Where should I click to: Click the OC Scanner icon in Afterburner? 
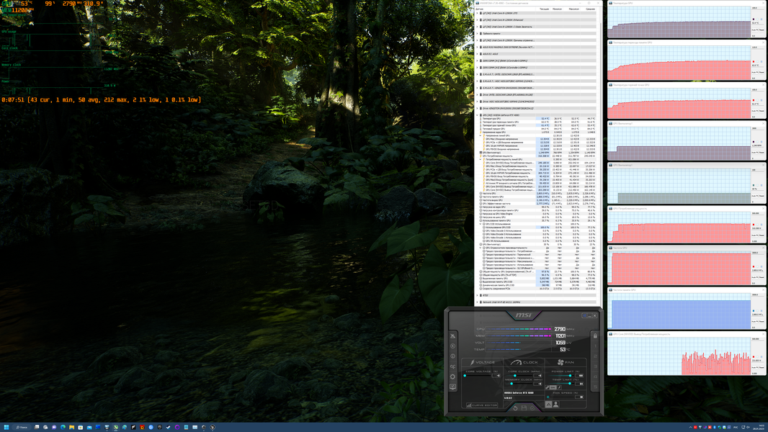click(452, 366)
